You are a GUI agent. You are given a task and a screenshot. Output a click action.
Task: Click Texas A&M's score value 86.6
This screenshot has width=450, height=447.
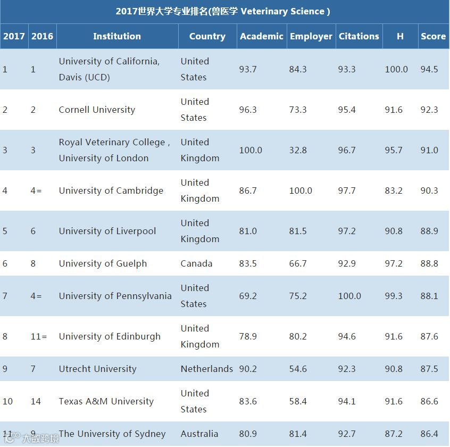tap(429, 401)
